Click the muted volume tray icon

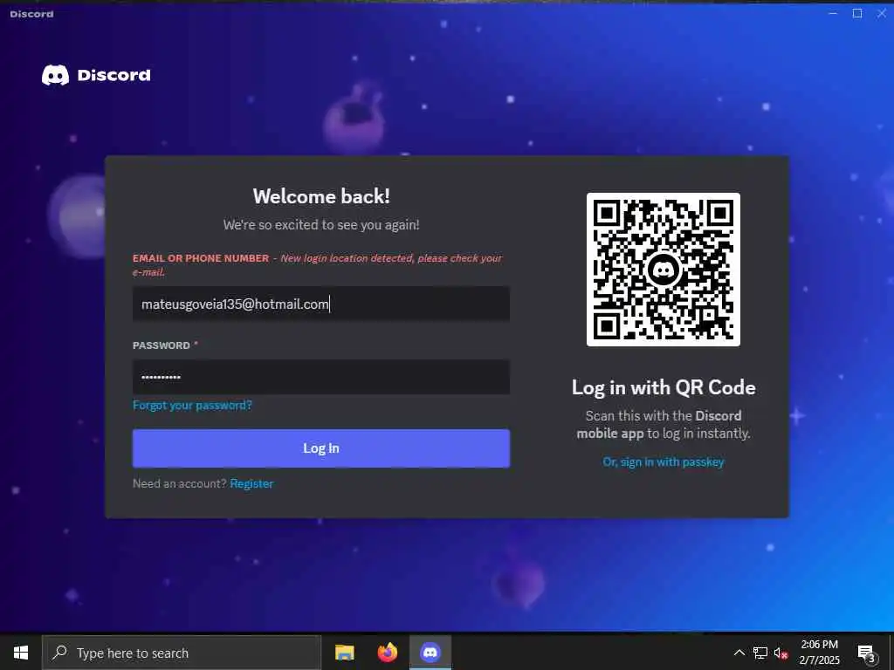[781, 653]
